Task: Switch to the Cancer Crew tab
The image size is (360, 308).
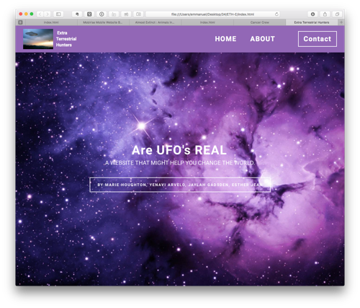Action: (x=260, y=22)
